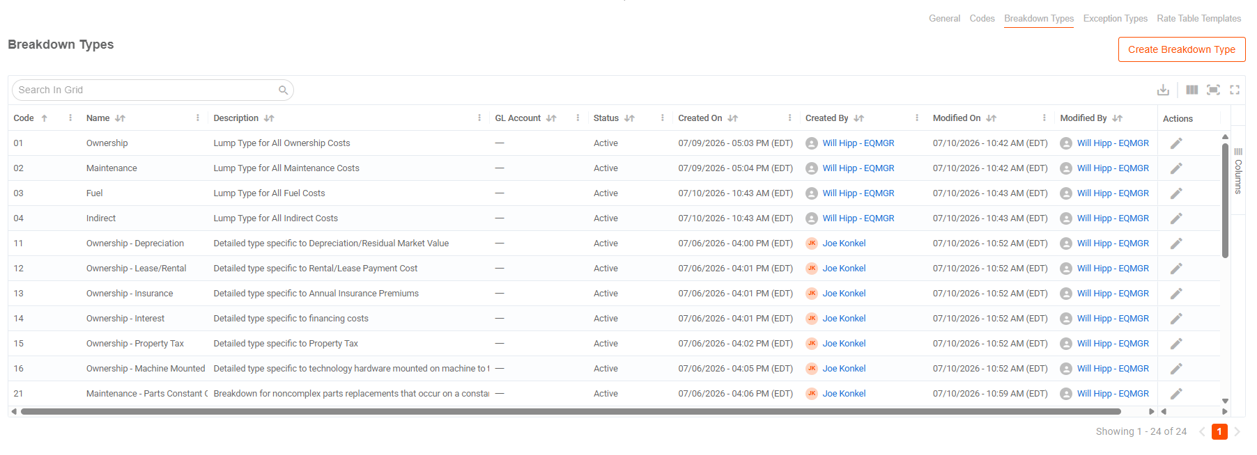Viewport: 1257px width, 455px height.
Task: Open the Description column options menu
Action: 479,118
